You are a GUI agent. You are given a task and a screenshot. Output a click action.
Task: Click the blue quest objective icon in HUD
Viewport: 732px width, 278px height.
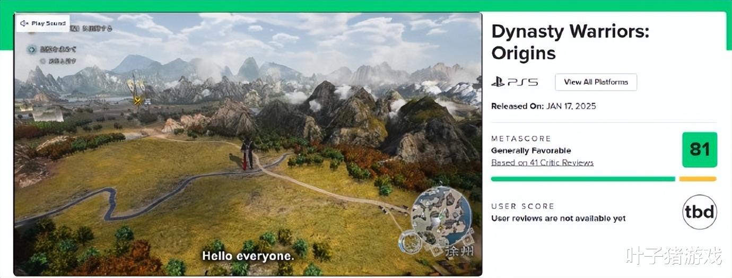tap(31, 49)
